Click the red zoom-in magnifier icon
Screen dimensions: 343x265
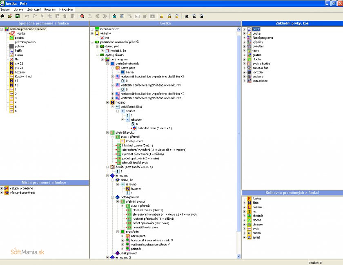pyautogui.click(x=82, y=16)
